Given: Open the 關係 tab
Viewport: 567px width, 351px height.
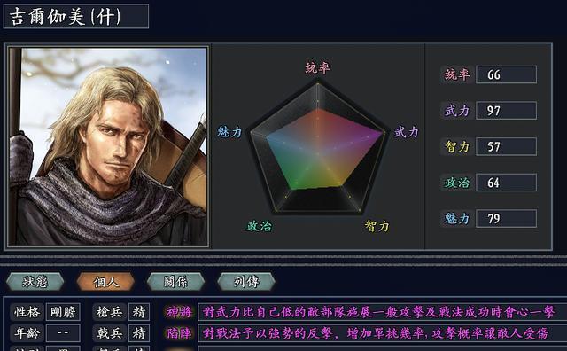Looking at the screenshot, I should coord(176,282).
